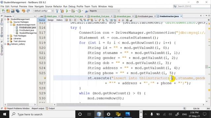Click the Save All toolbar icon
This screenshot has height=118, width=211.
coord(17,11)
